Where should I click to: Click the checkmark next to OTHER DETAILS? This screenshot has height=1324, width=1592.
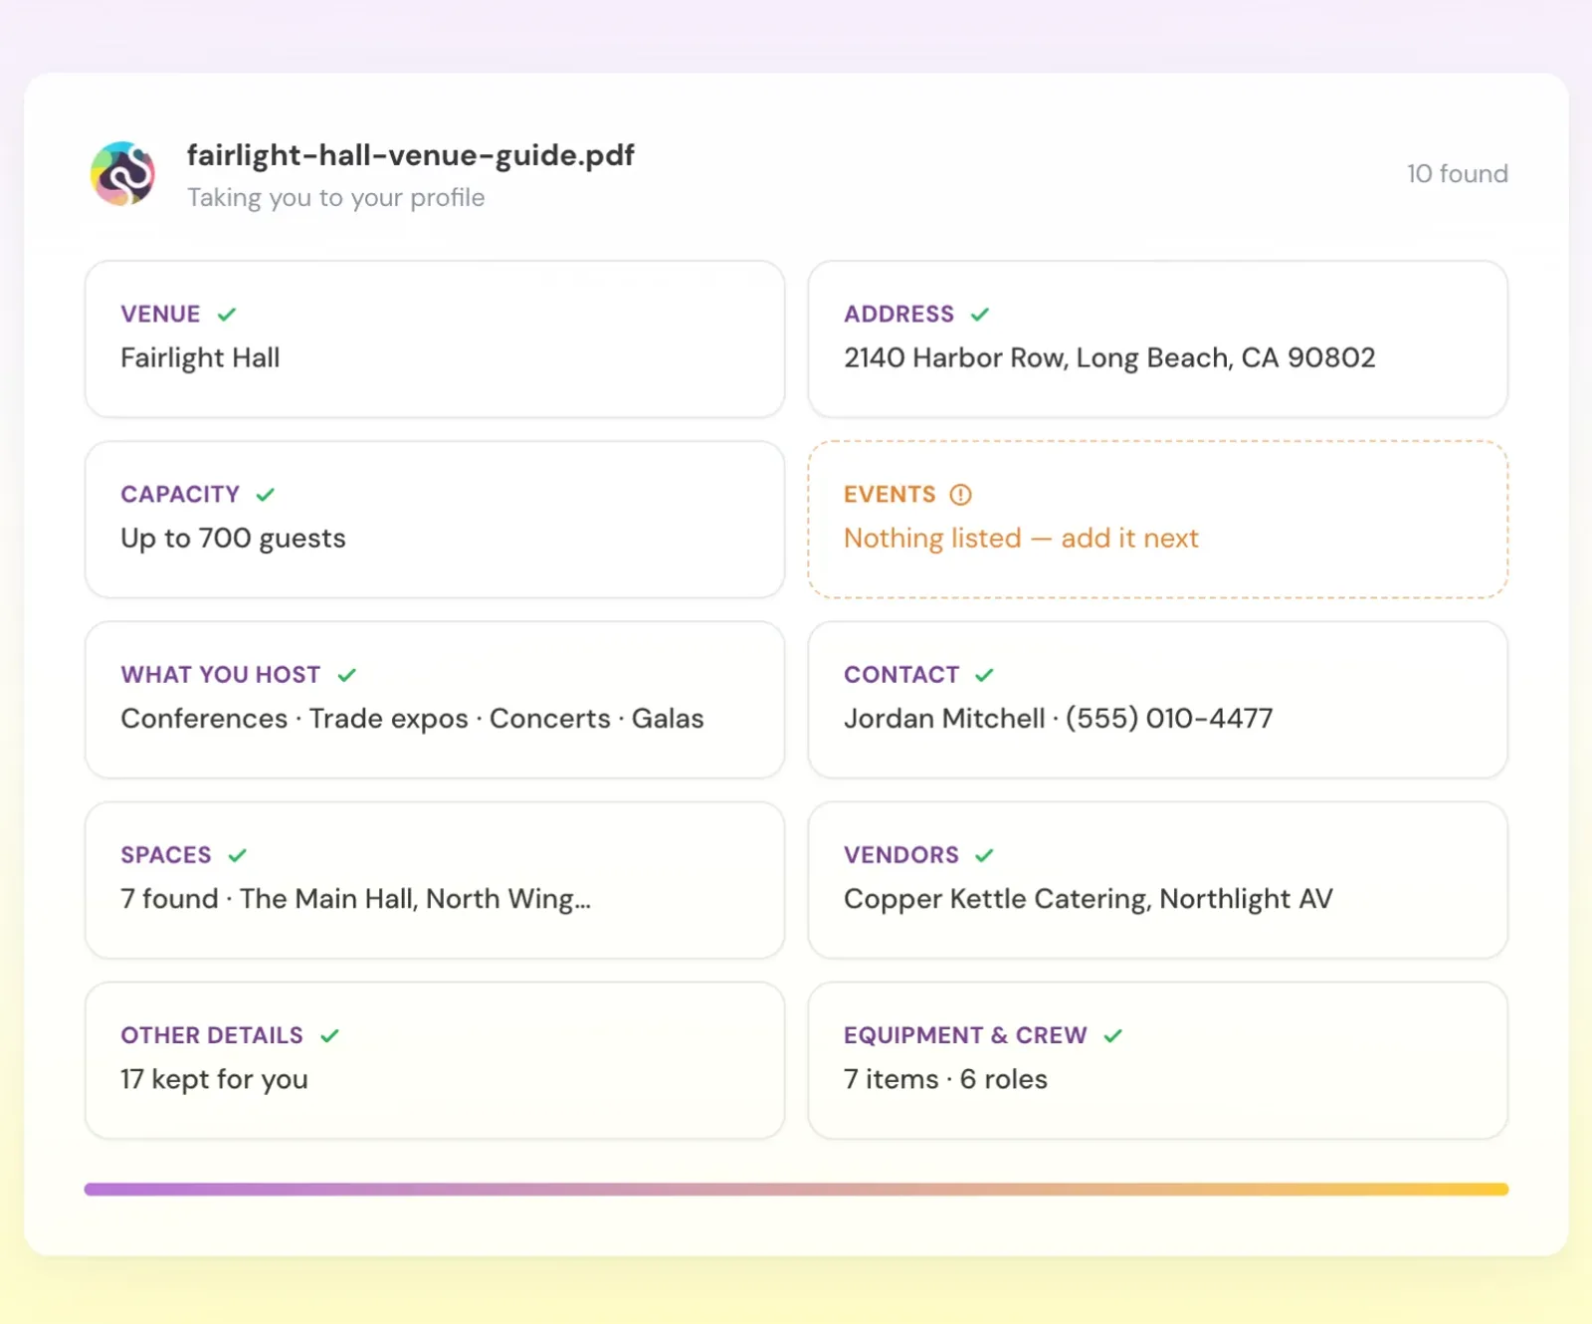pyautogui.click(x=329, y=1035)
